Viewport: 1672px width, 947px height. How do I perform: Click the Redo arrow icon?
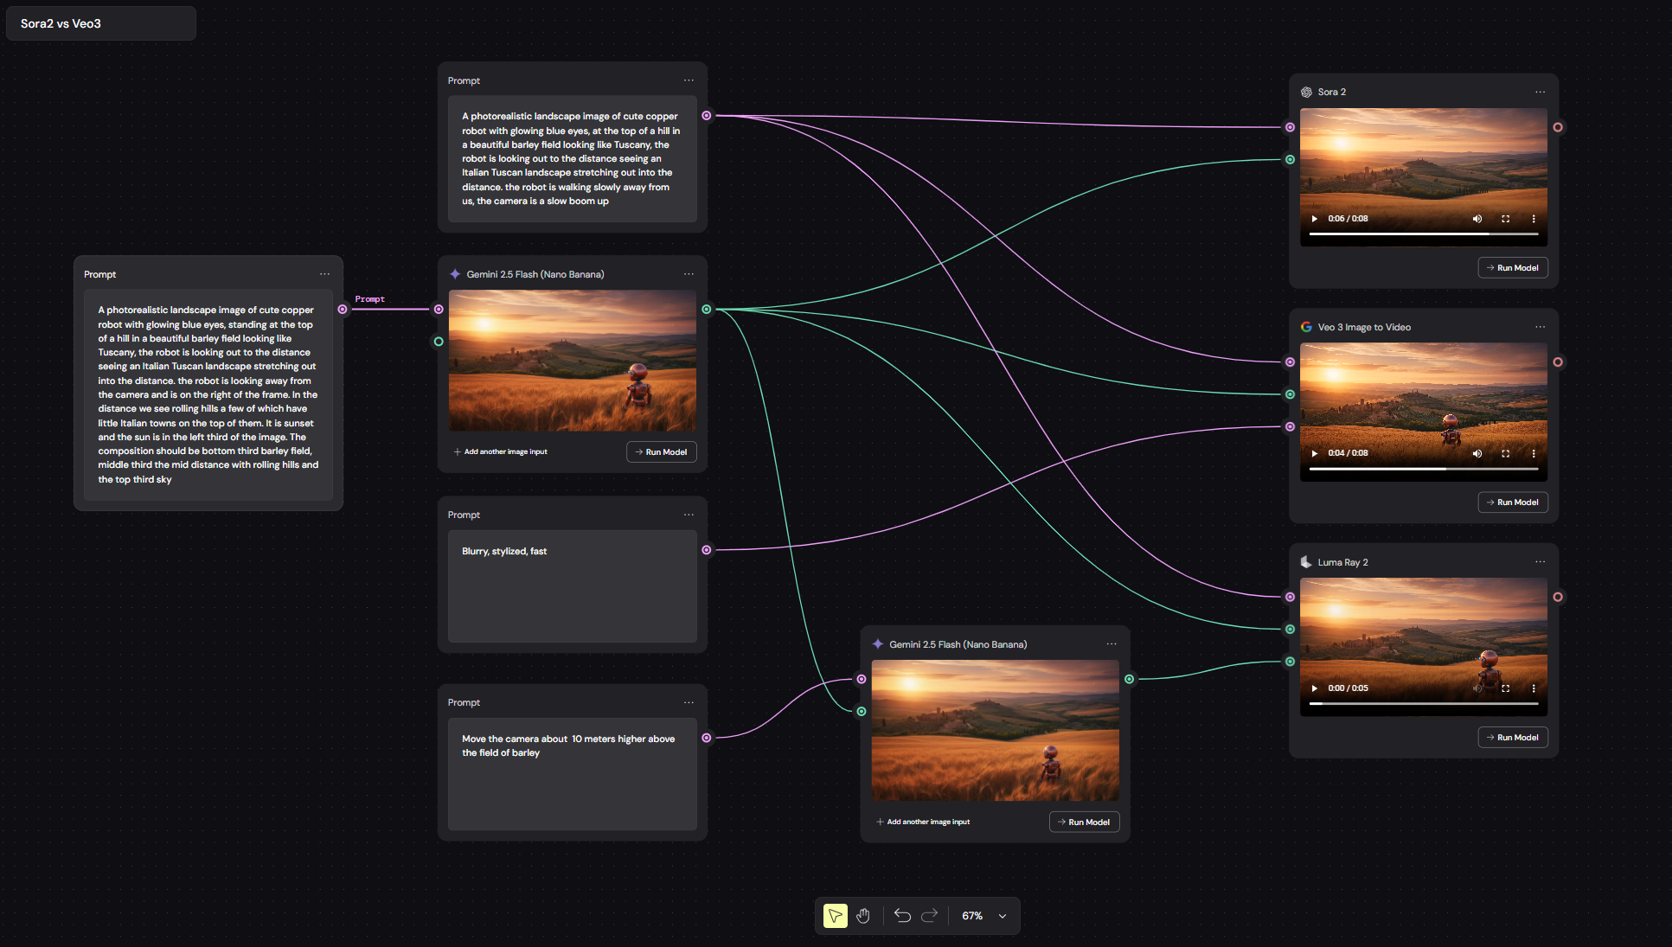[x=929, y=915]
